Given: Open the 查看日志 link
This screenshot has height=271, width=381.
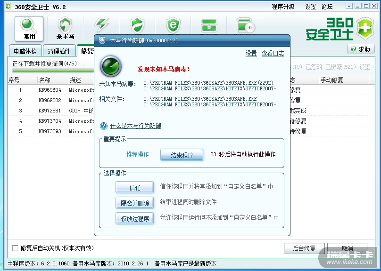Looking at the screenshot, I should click(x=273, y=53).
